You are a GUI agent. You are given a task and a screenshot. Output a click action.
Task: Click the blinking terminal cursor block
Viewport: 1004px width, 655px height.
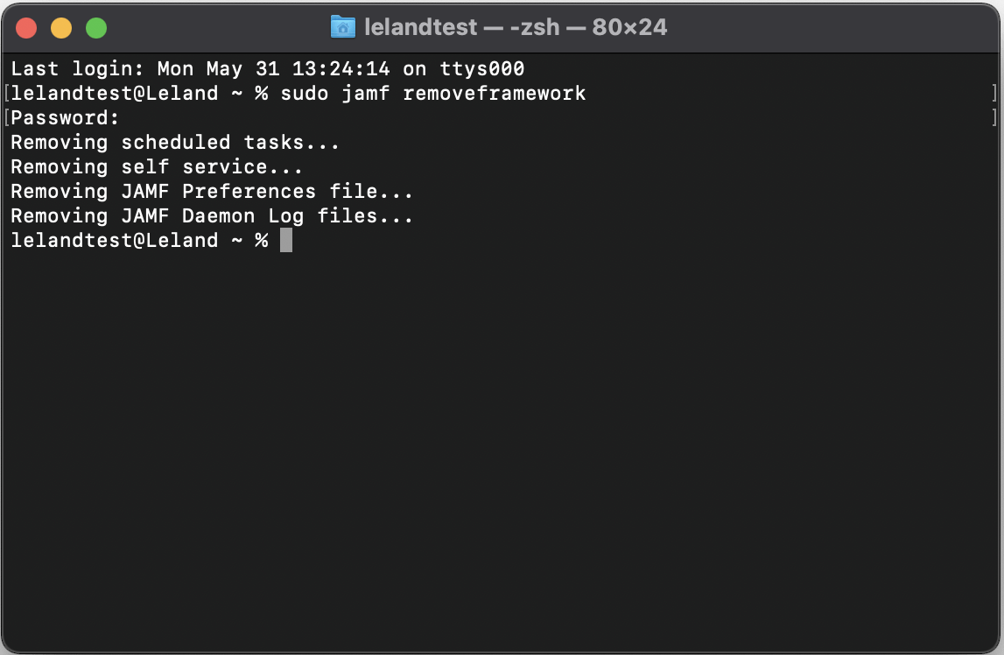pos(285,240)
